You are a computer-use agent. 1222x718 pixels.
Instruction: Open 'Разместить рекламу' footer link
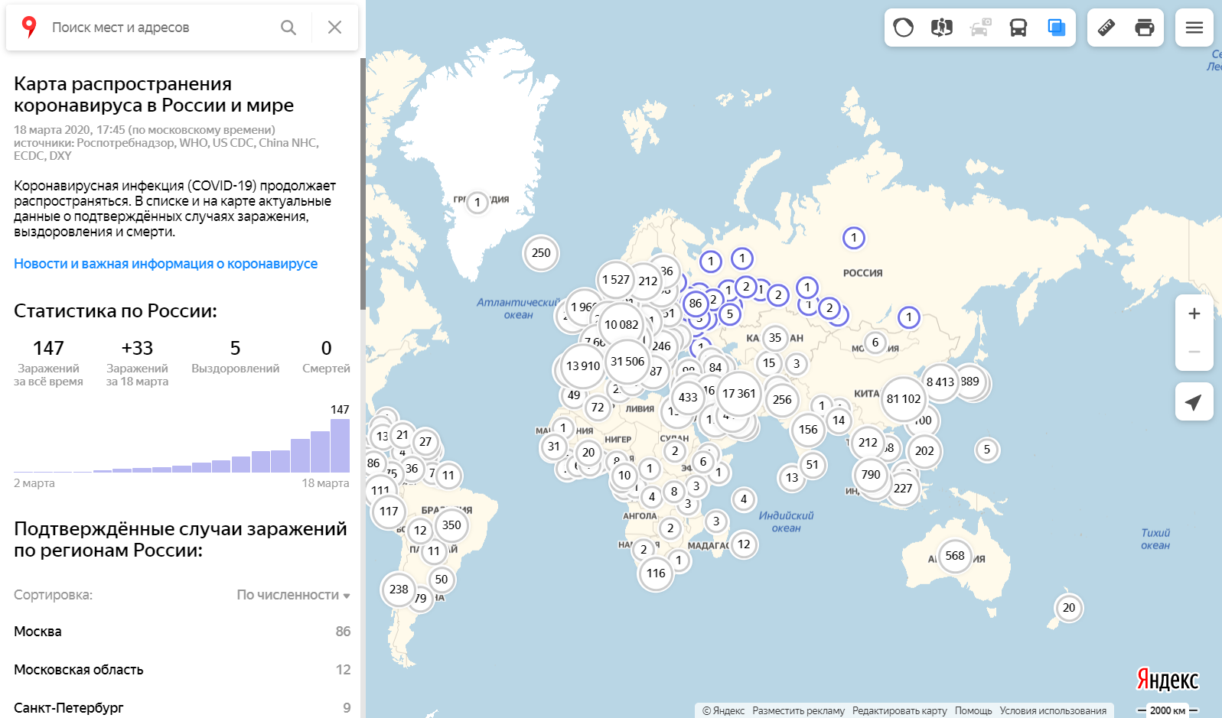pos(798,710)
